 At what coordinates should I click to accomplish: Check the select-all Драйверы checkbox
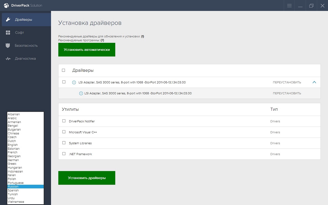click(x=64, y=70)
